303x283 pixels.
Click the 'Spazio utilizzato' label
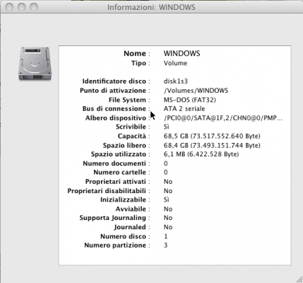coord(119,154)
